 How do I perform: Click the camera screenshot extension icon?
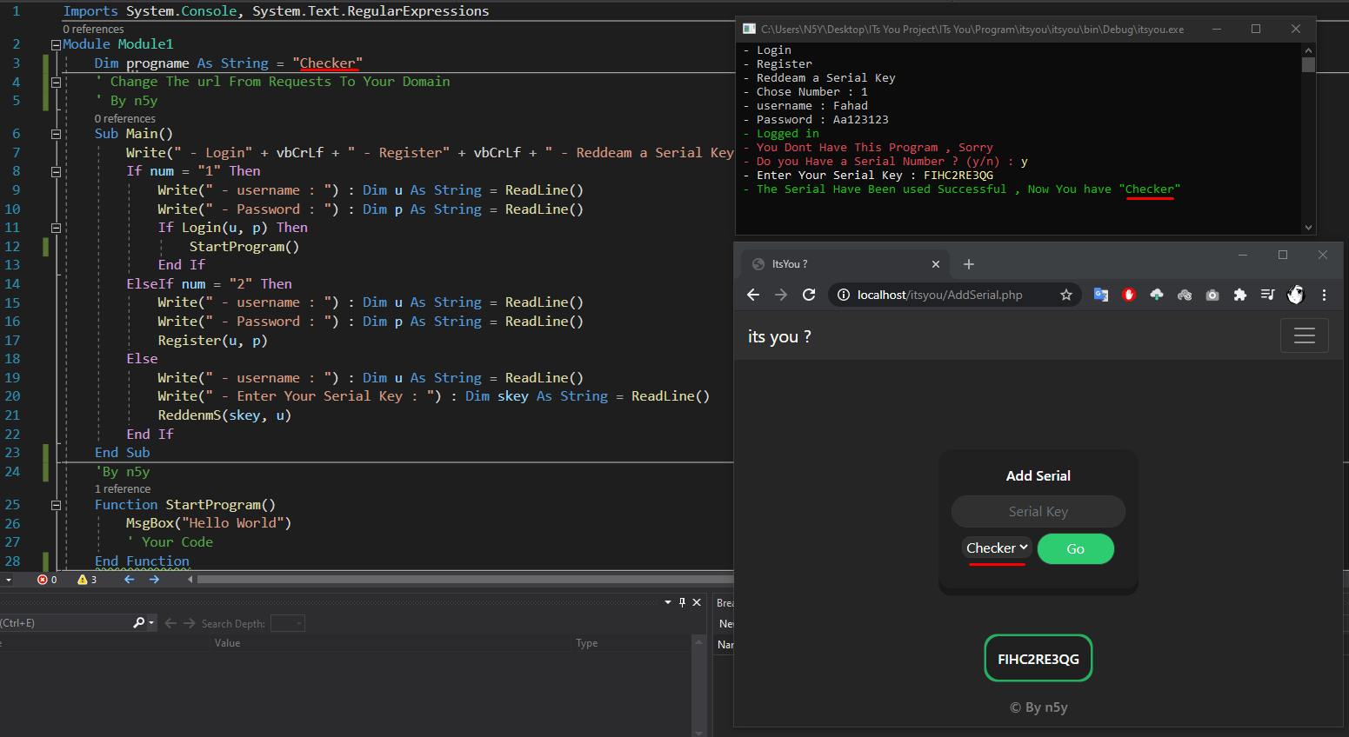(x=1212, y=295)
